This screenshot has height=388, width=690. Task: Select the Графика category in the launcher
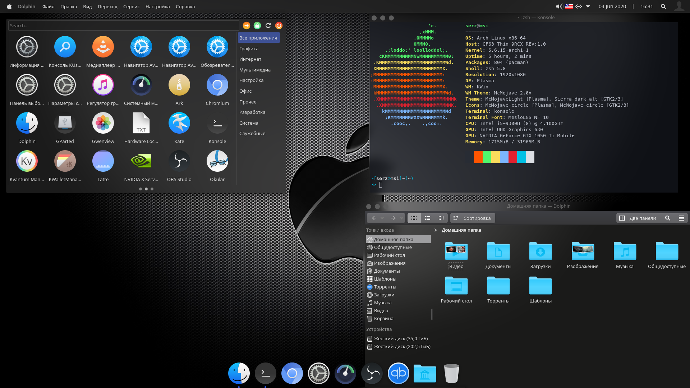[249, 48]
